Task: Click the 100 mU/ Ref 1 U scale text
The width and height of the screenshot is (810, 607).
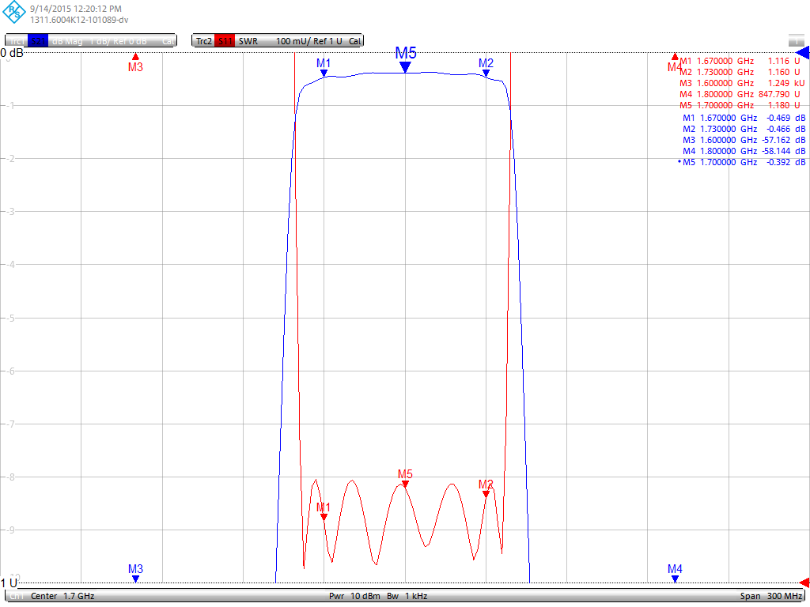Action: [309, 41]
